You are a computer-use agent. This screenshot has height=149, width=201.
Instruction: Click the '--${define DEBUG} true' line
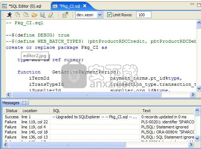pyautogui.click(x=38, y=35)
